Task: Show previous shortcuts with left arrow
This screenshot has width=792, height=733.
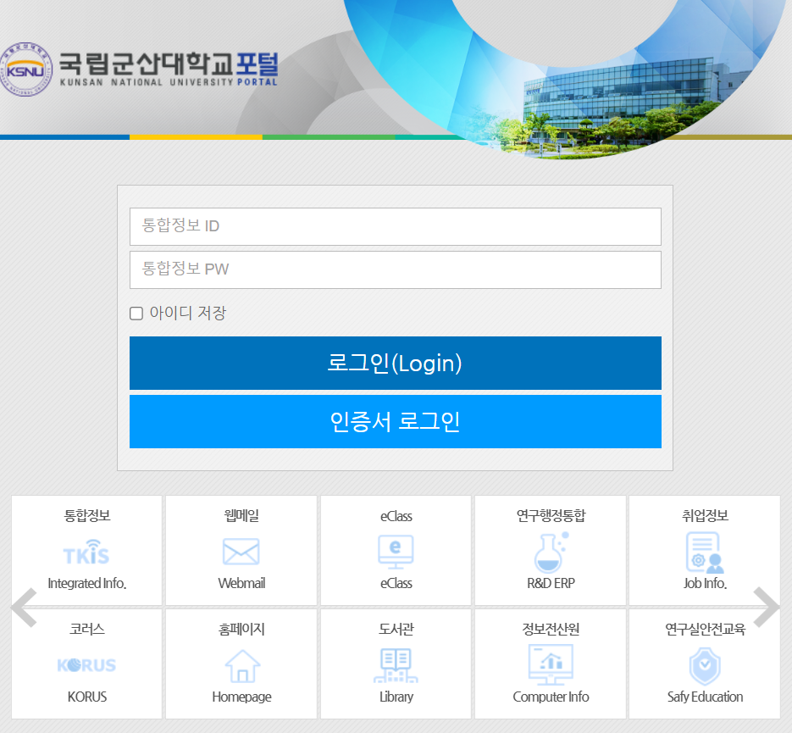Action: 24,608
